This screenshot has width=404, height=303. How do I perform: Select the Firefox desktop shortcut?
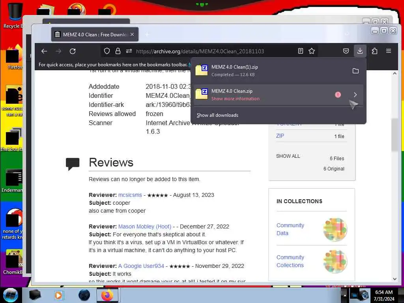point(15,57)
